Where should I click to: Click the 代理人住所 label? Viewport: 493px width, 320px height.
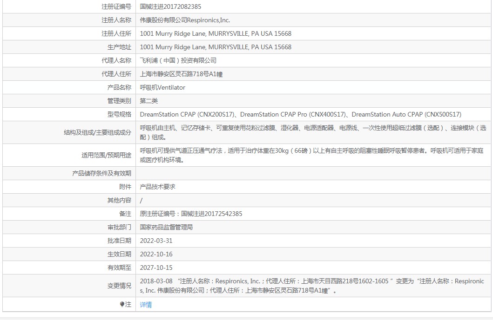(x=116, y=74)
